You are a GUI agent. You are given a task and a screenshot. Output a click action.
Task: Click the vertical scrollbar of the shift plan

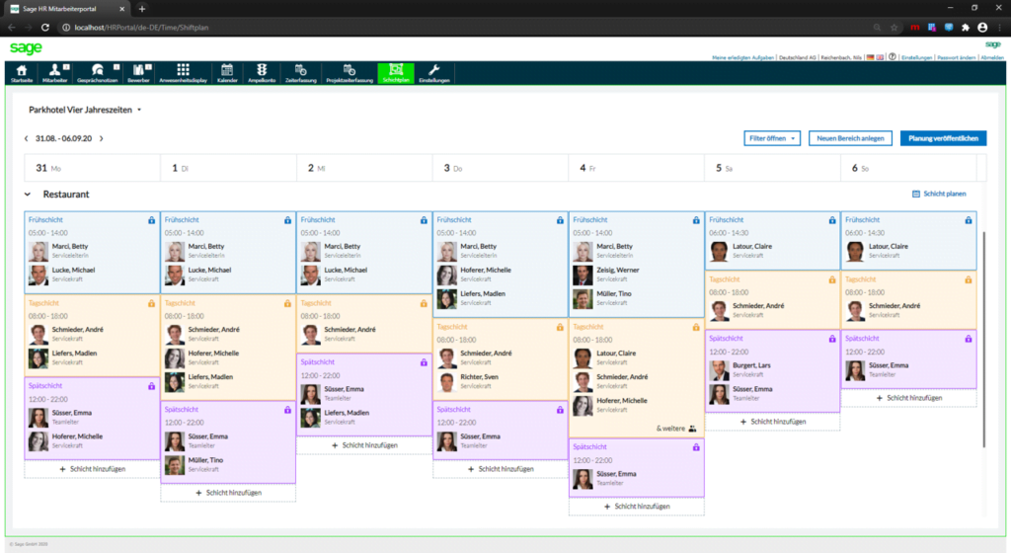984,340
